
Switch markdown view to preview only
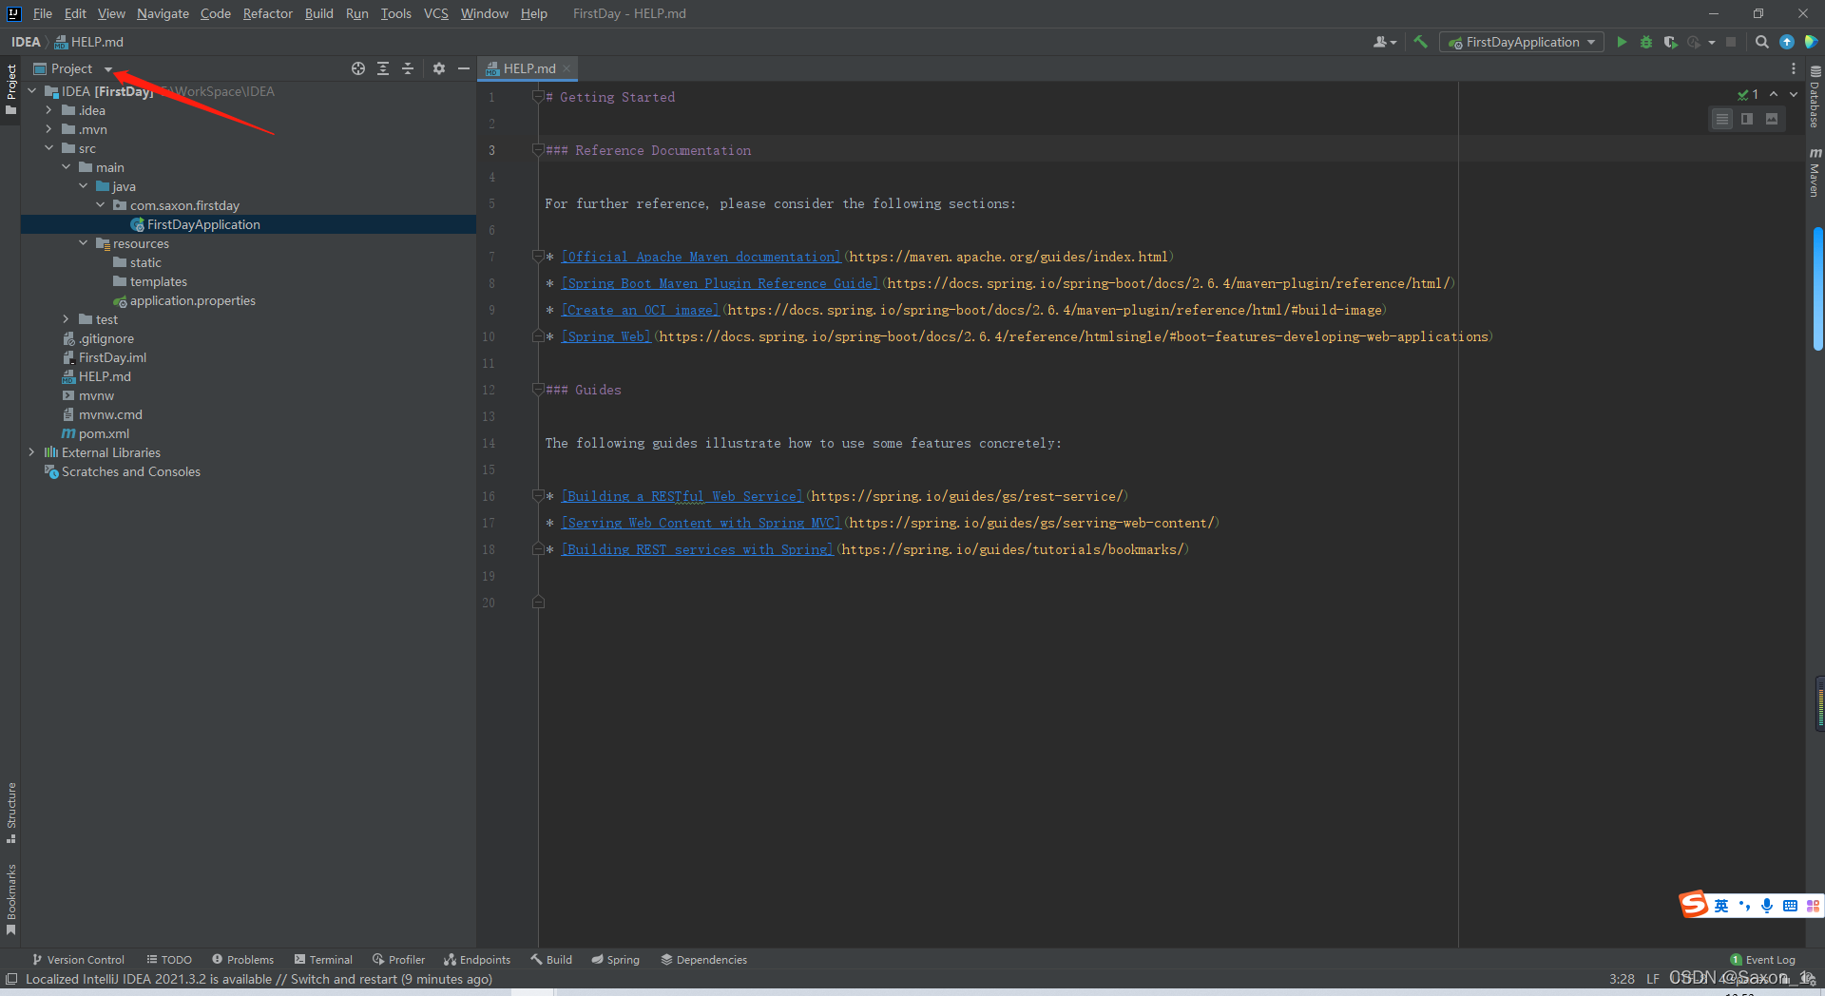pos(1772,119)
